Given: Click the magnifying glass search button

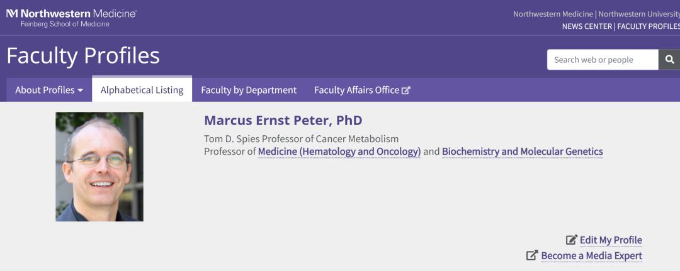Looking at the screenshot, I should pos(669,60).
